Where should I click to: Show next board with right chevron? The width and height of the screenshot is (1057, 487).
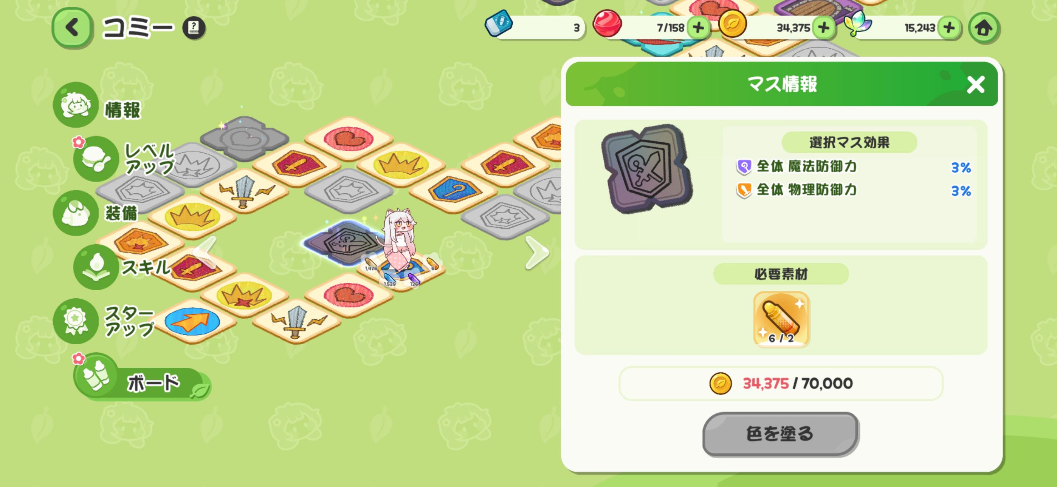point(537,253)
